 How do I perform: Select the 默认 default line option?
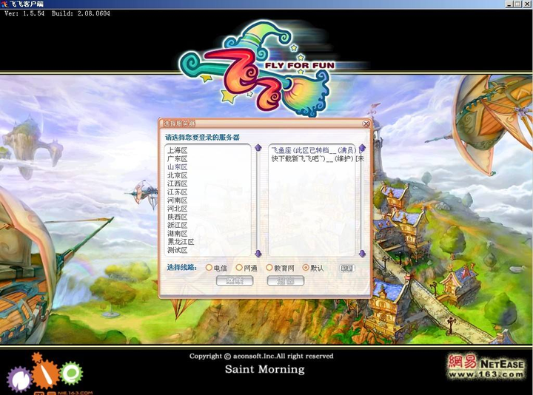[x=312, y=268]
